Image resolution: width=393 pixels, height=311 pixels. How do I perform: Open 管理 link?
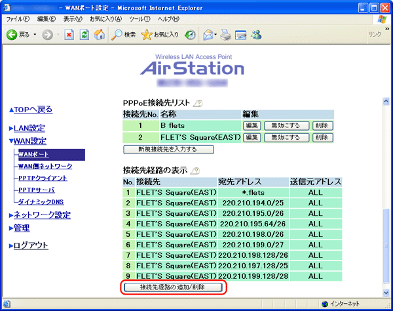22,228
